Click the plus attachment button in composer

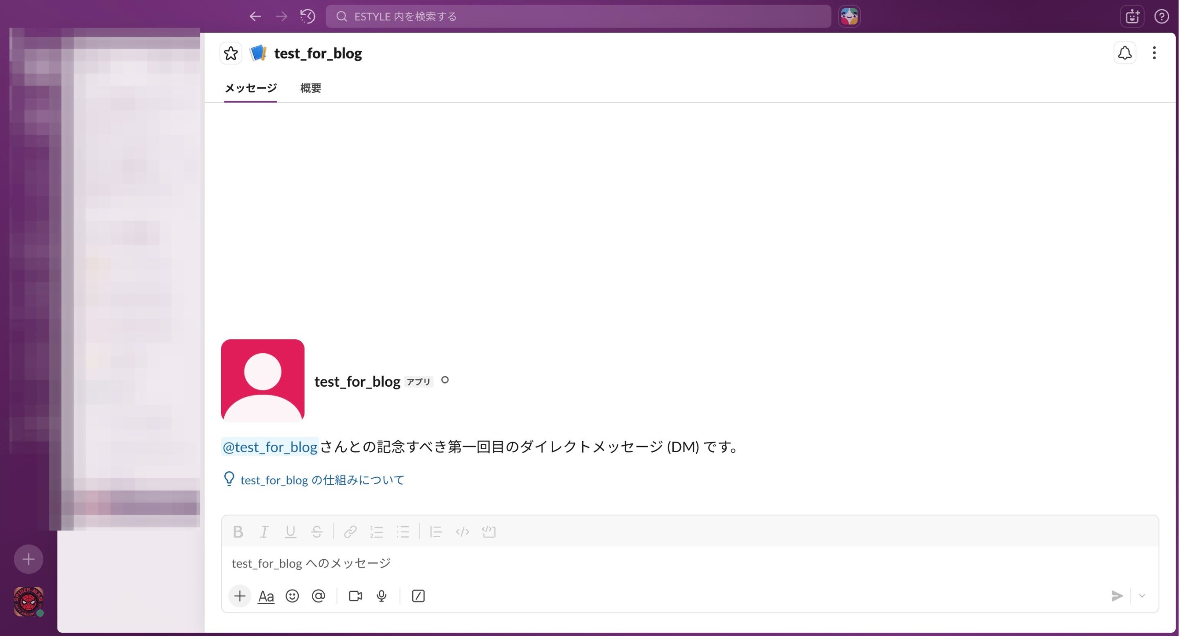[239, 596]
